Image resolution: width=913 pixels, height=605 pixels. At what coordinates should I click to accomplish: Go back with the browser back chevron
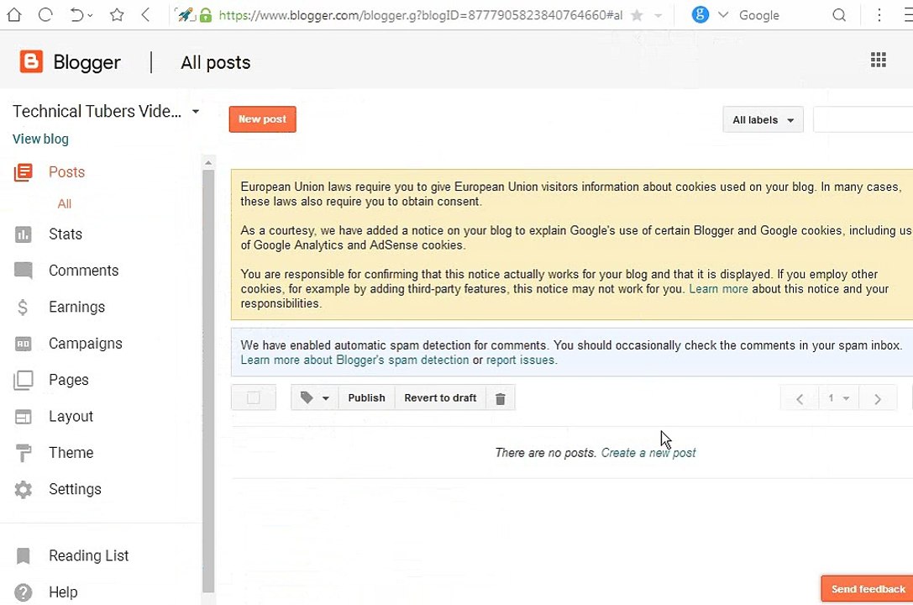click(x=146, y=14)
